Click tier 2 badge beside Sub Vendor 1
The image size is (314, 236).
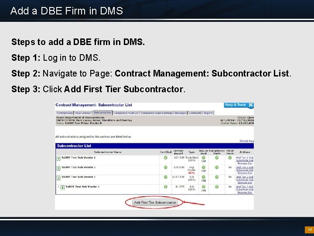click(x=62, y=187)
